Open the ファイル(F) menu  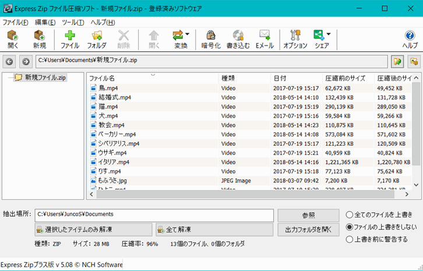(x=15, y=22)
